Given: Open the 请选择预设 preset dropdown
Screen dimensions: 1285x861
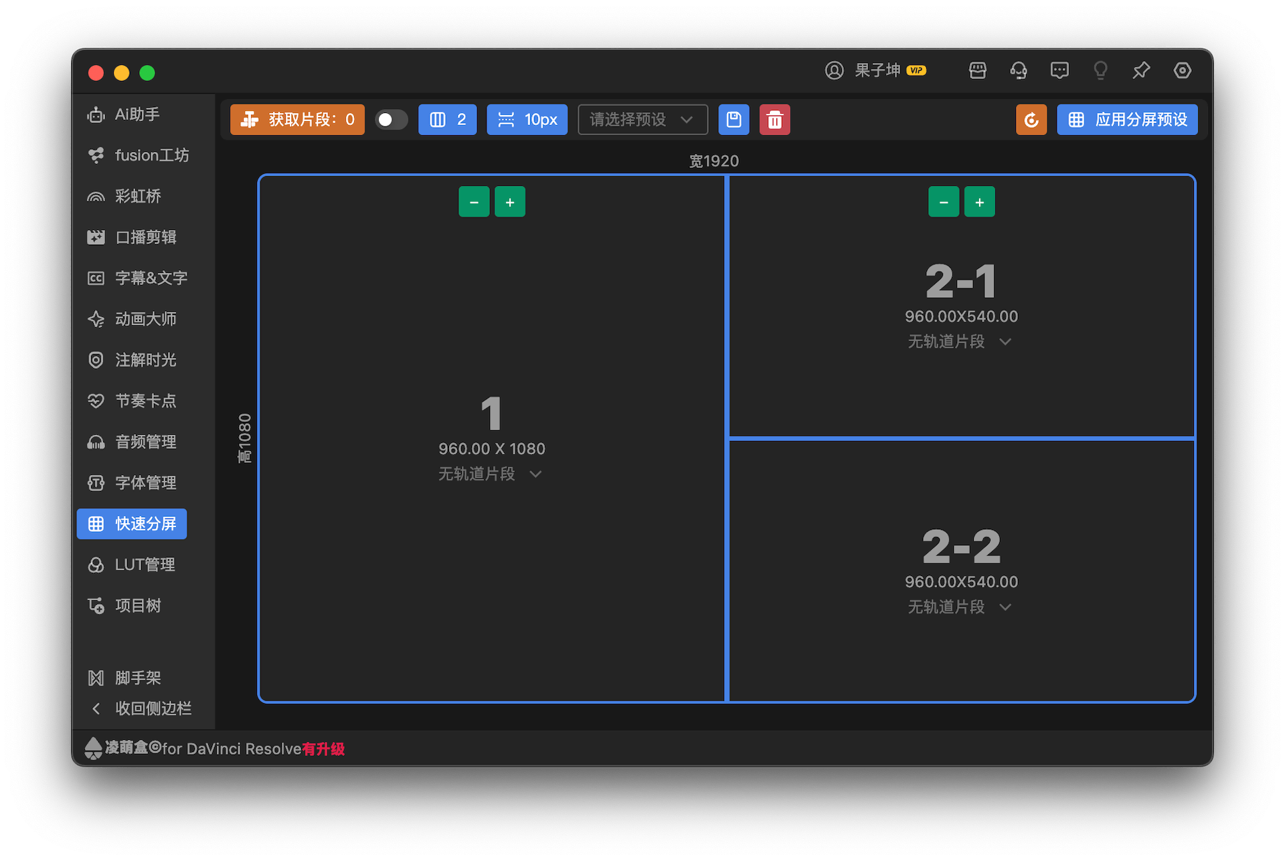Looking at the screenshot, I should click(642, 120).
